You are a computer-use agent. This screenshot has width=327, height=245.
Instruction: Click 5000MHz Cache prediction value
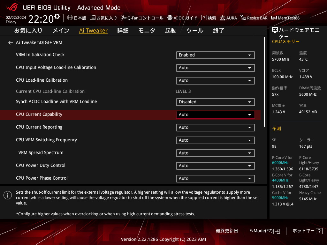[280, 198]
